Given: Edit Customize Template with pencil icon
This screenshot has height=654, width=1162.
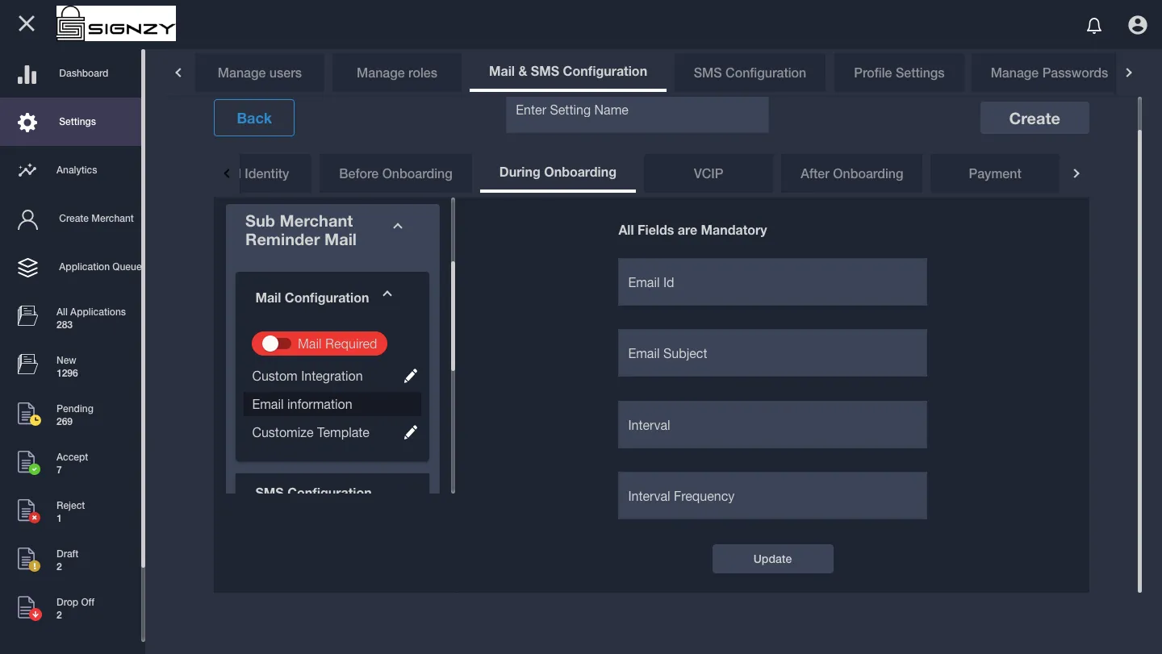Looking at the screenshot, I should point(411,432).
